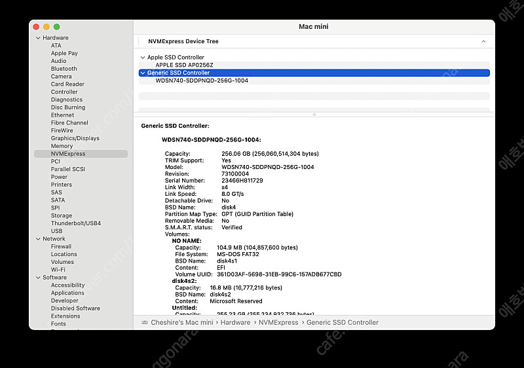The image size is (524, 368).
Task: Open Thunderbolt/USB4 in the sidebar
Action: click(x=76, y=223)
